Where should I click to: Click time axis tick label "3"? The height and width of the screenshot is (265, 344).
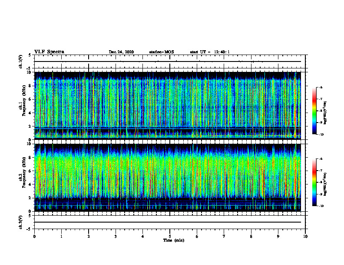(116, 236)
